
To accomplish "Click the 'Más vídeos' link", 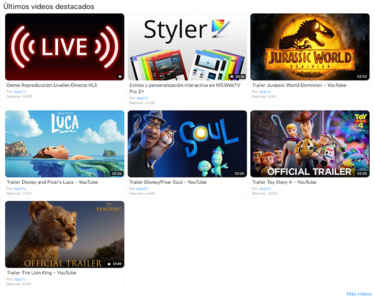I will coord(359,294).
